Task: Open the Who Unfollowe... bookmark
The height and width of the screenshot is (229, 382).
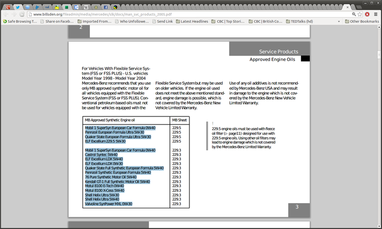Action: click(x=132, y=21)
